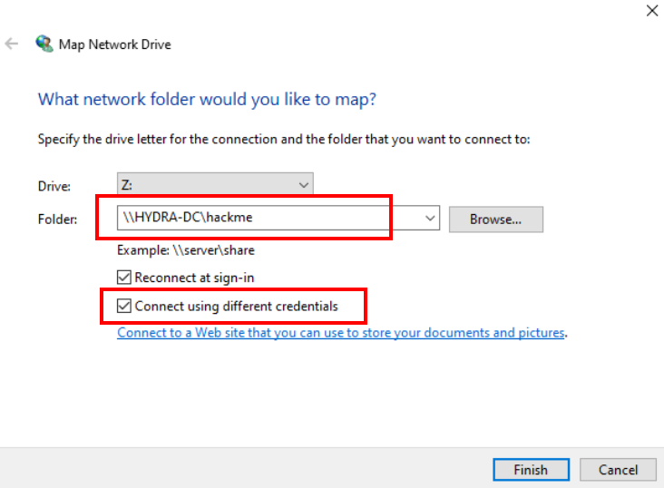The width and height of the screenshot is (664, 488).
Task: Click the Finish button
Action: (x=531, y=469)
